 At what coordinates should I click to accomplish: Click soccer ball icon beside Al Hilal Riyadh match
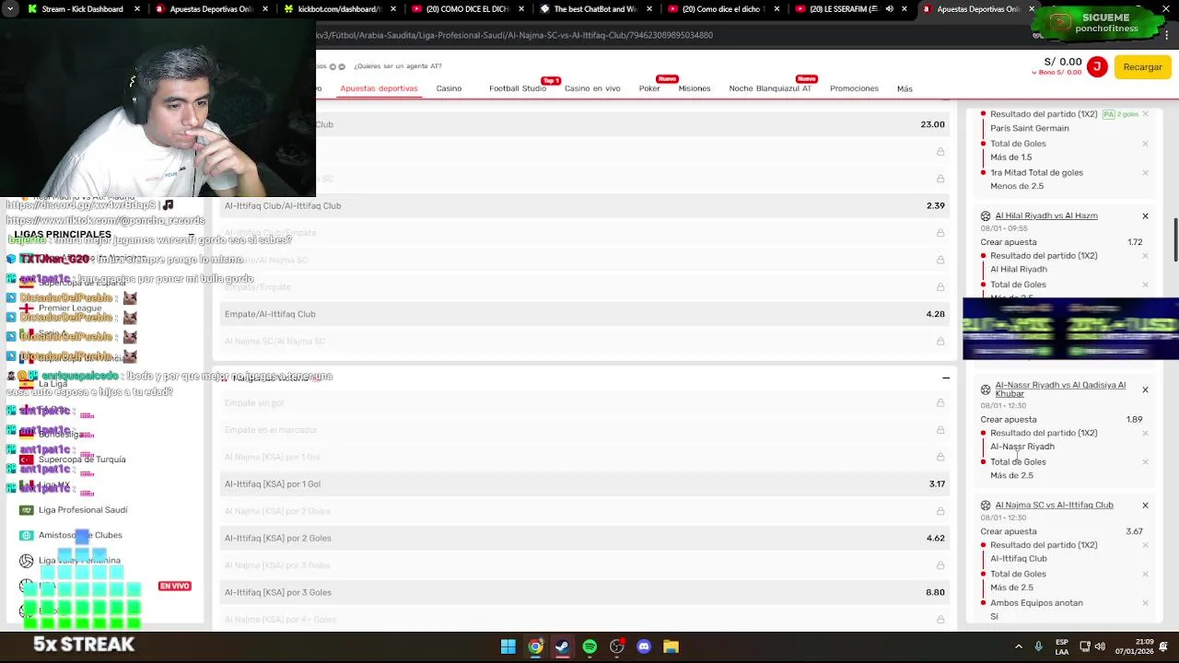click(x=986, y=215)
